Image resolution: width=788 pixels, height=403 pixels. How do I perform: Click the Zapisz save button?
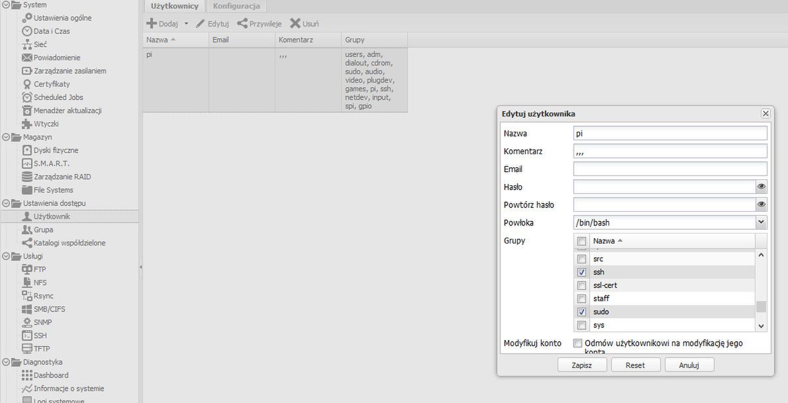pyautogui.click(x=582, y=365)
